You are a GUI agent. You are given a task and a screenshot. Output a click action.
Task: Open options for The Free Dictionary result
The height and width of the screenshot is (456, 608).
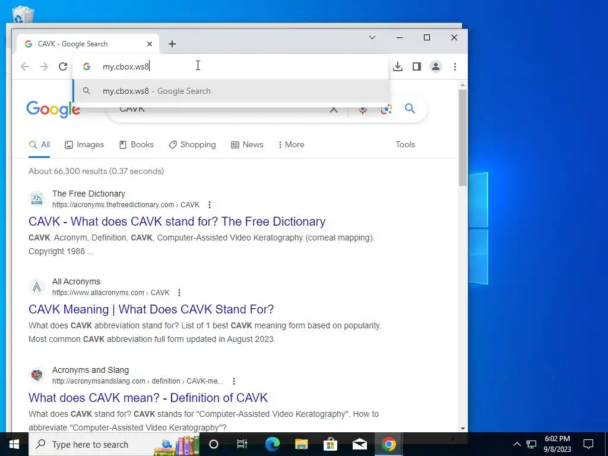210,205
